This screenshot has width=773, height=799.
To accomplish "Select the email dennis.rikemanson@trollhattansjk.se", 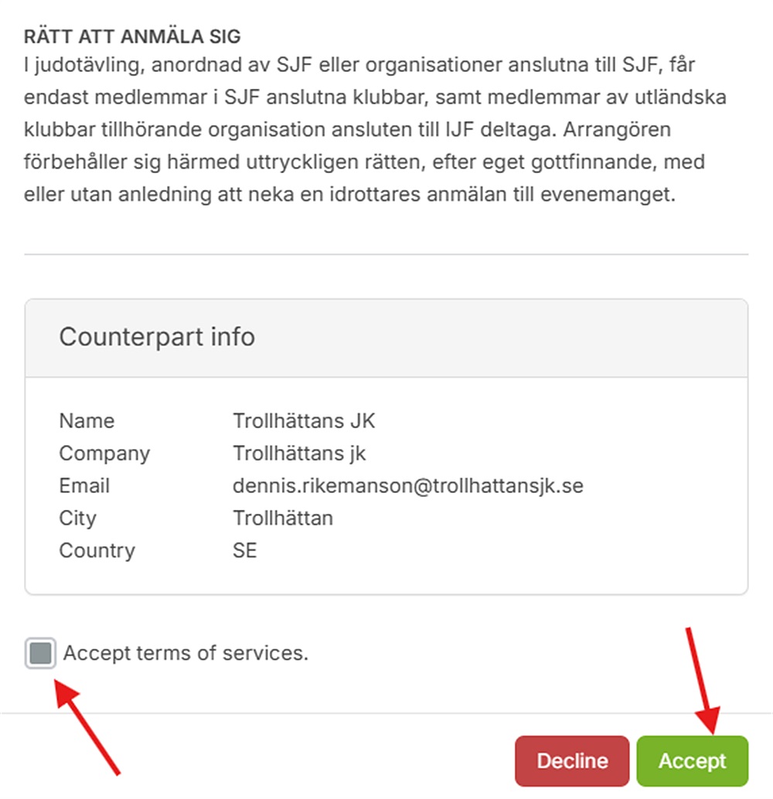I will pyautogui.click(x=407, y=486).
